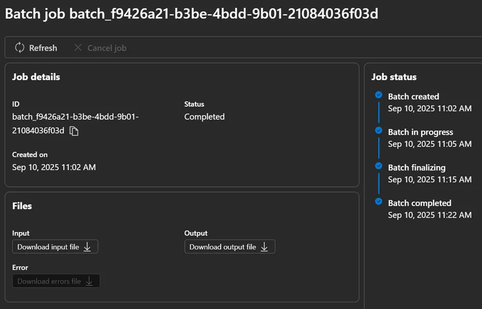Image resolution: width=482 pixels, height=309 pixels.
Task: Click the circular refresh arrows icon
Action: pyautogui.click(x=20, y=47)
